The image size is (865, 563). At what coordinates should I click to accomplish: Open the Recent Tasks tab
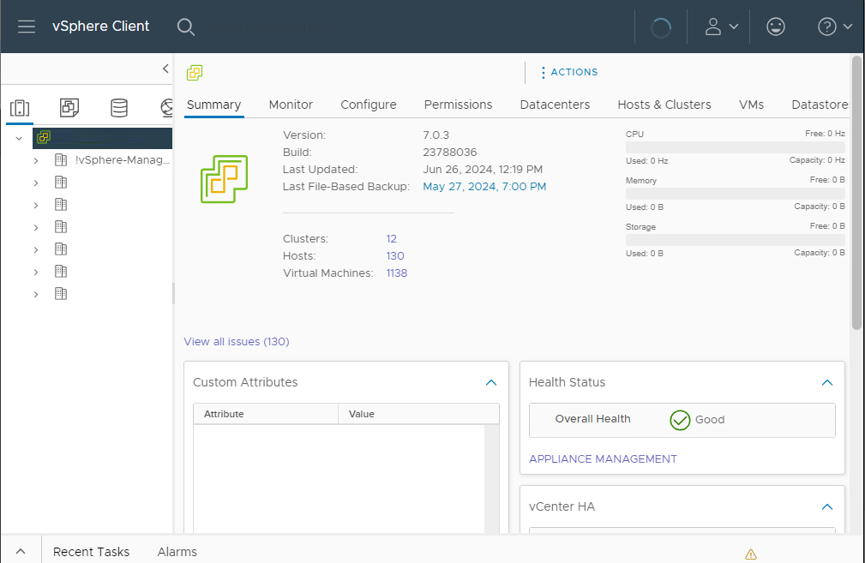pos(91,552)
